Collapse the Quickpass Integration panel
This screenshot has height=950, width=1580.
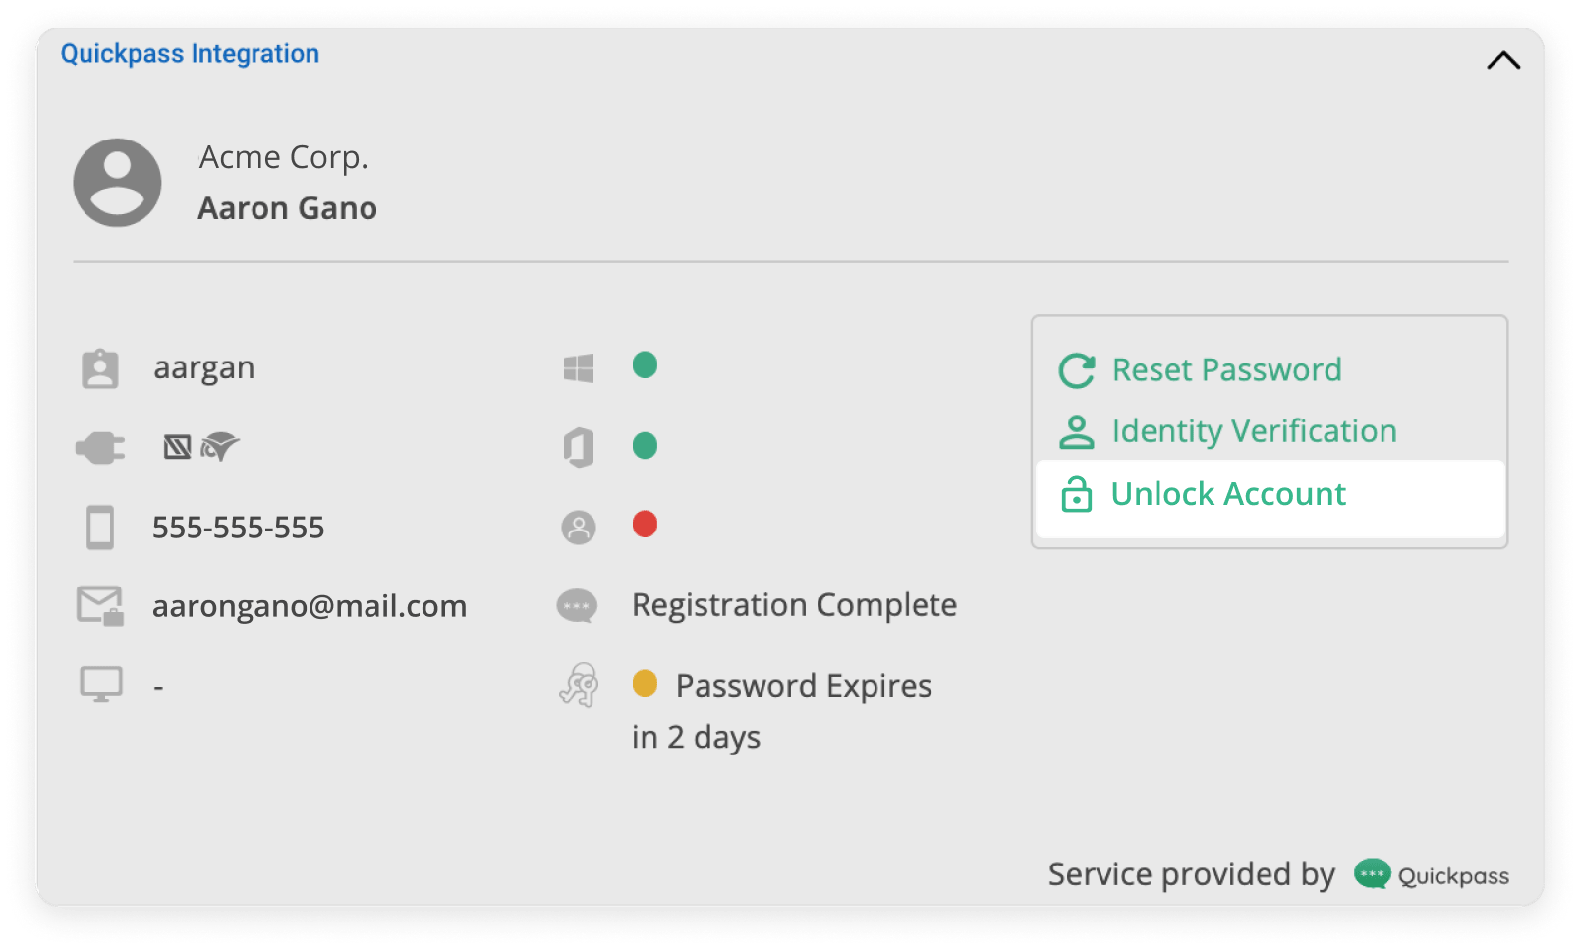coord(1502,61)
